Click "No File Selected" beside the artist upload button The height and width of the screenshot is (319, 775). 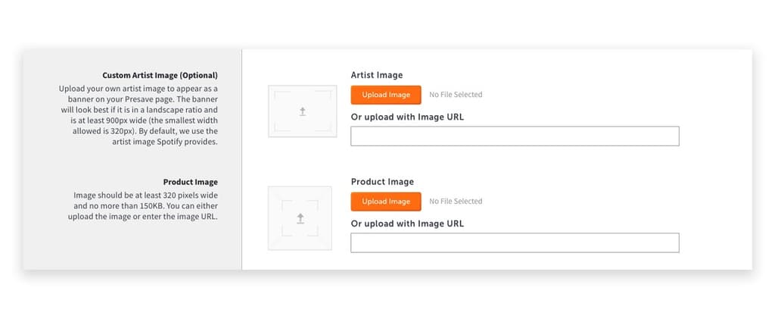(x=456, y=95)
